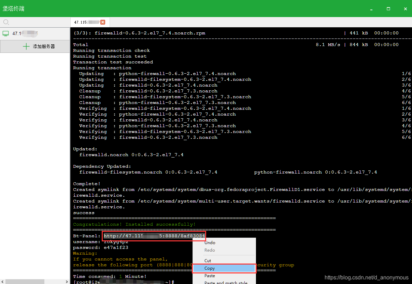
Task: Choose Redo from the context menu
Action: (210, 250)
